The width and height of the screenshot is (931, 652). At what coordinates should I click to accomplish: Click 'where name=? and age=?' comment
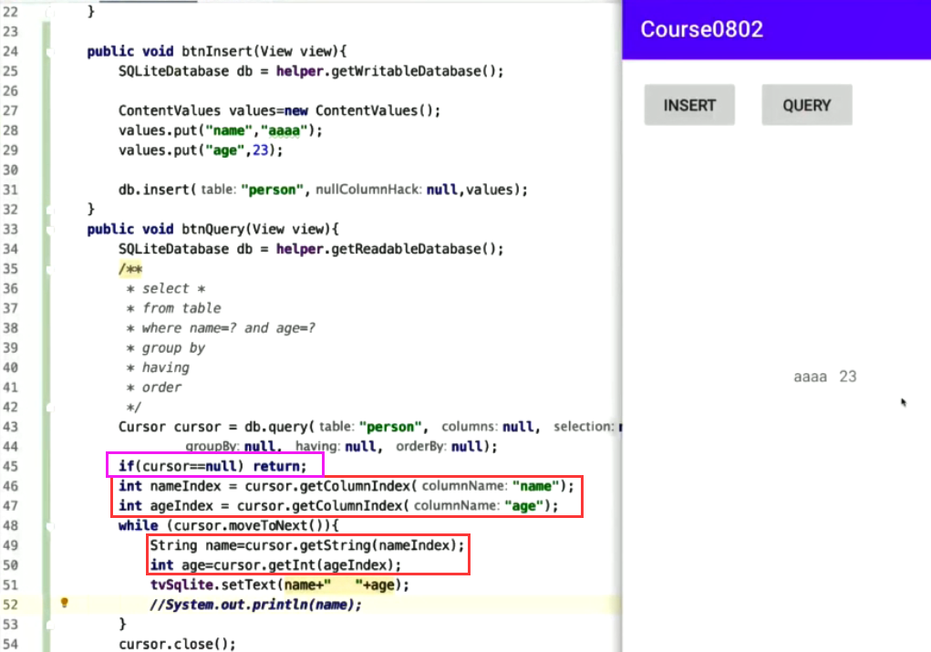(229, 327)
